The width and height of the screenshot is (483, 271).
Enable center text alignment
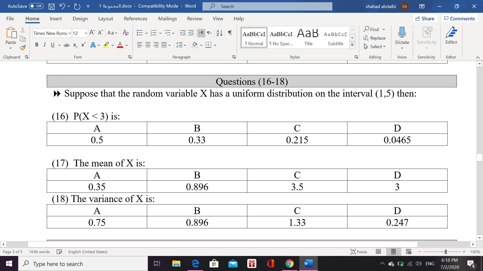148,45
